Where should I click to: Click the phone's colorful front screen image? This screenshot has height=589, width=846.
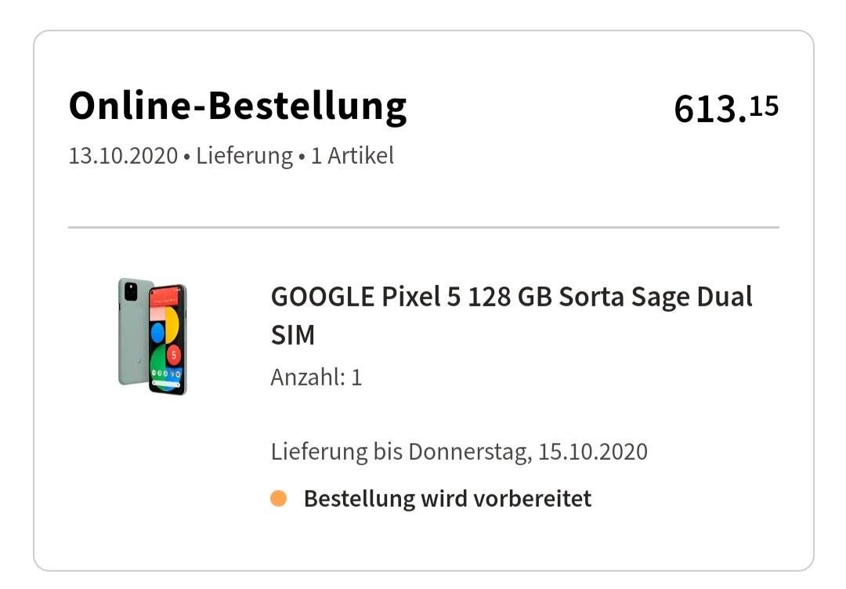click(168, 340)
